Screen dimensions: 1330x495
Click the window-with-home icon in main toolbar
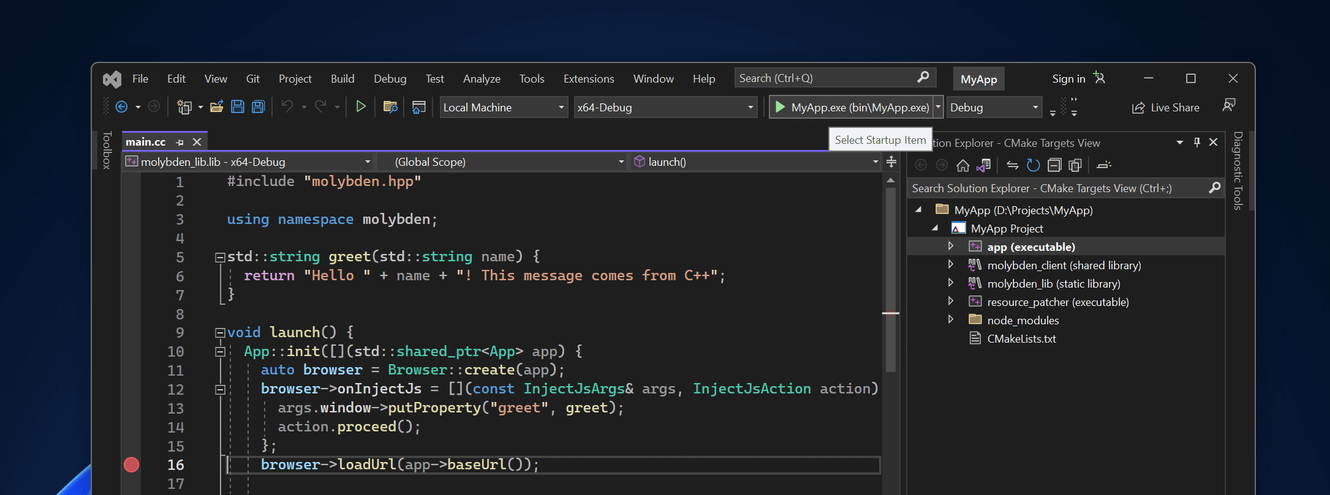tap(419, 107)
